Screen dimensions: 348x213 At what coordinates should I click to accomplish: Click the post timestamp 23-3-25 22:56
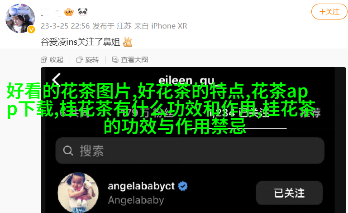coord(65,26)
